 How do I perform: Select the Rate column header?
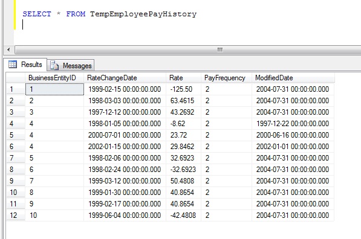click(x=183, y=78)
